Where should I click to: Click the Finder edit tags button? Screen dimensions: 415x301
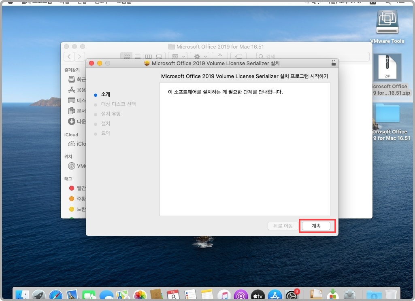(x=238, y=56)
